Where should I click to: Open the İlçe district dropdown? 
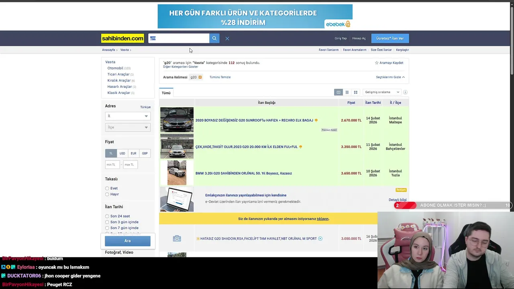(128, 127)
